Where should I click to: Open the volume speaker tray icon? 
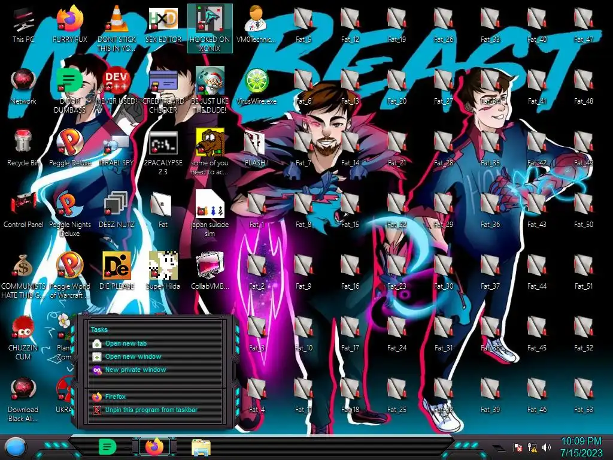coord(546,447)
